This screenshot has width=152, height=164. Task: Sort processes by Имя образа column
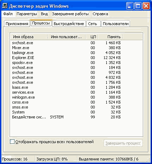click(x=29, y=37)
